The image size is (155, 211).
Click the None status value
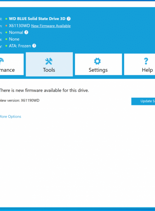point(14,39)
